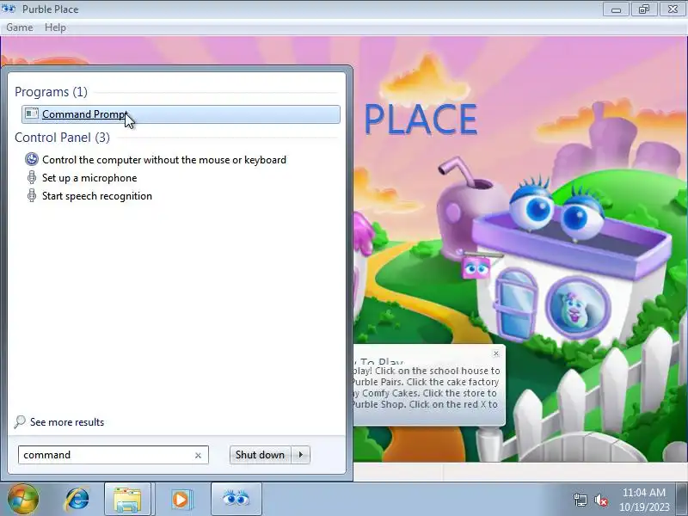
Task: Click the blue shop door
Action: click(516, 304)
